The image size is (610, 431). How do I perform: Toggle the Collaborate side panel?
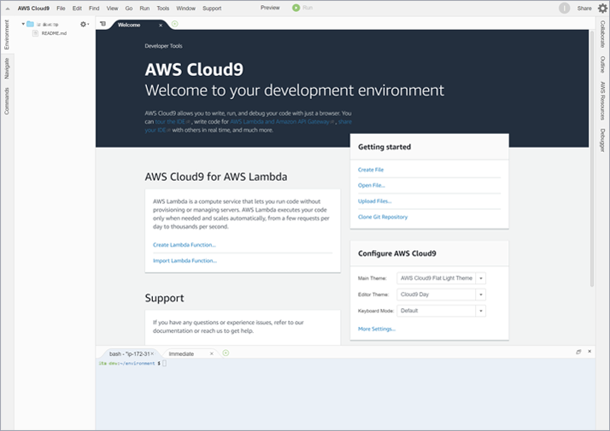pyautogui.click(x=602, y=34)
